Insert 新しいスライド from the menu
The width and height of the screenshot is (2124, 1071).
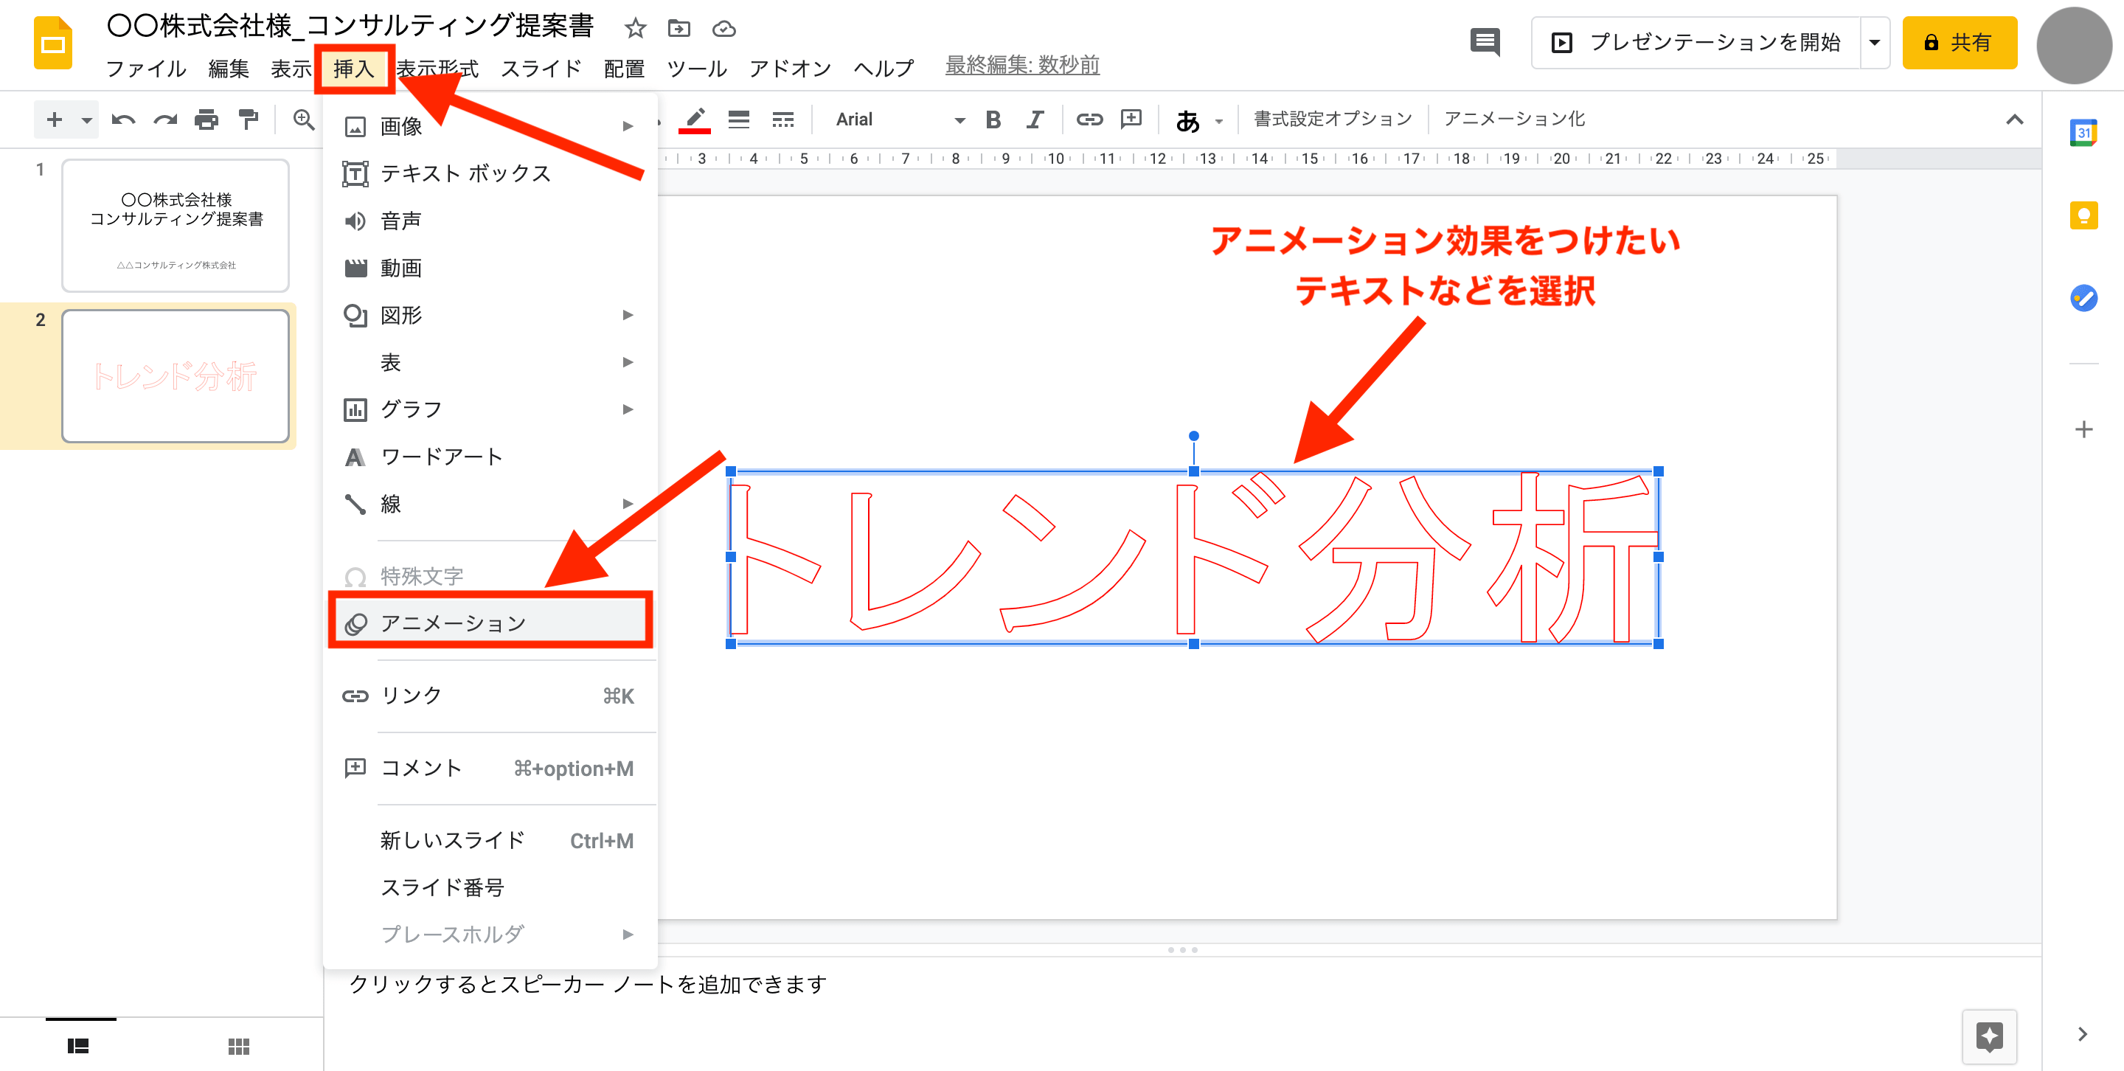(490, 840)
